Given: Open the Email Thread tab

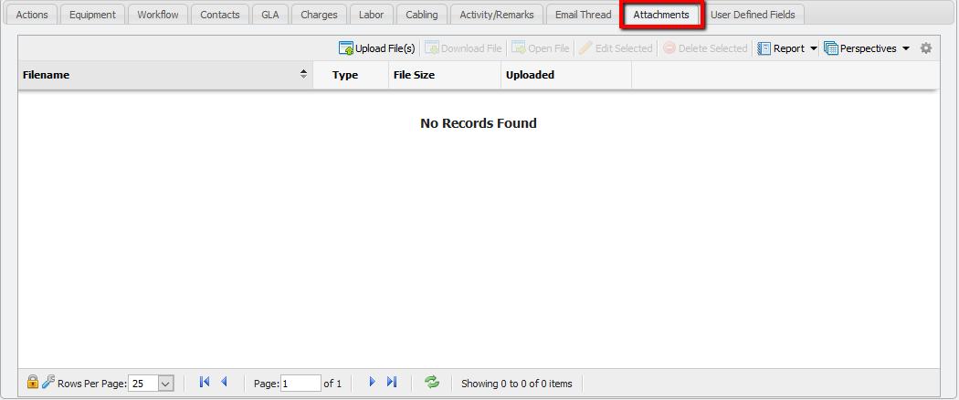Looking at the screenshot, I should point(583,15).
